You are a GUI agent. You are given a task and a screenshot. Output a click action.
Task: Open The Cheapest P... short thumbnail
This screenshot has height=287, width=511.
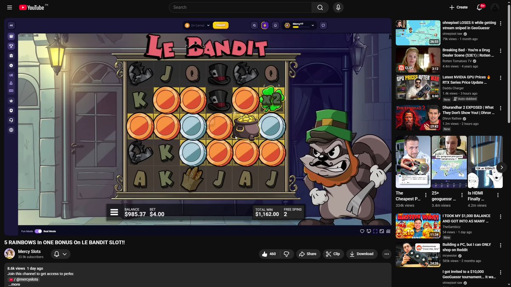413,162
